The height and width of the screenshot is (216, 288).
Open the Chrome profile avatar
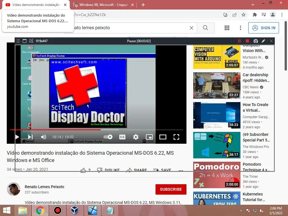[273, 15]
